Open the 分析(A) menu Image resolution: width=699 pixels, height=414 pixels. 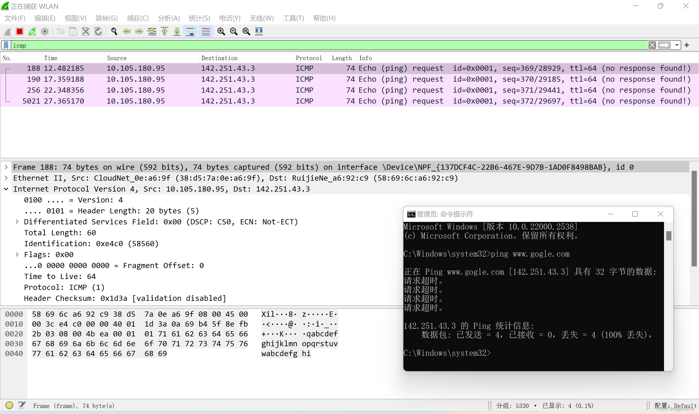point(169,18)
